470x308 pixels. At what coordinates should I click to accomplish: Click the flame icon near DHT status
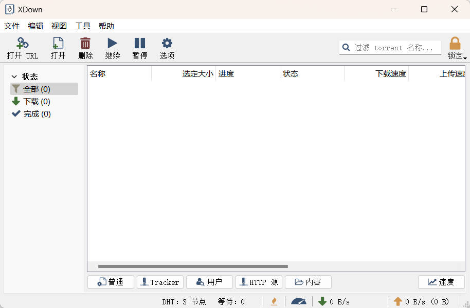(274, 301)
